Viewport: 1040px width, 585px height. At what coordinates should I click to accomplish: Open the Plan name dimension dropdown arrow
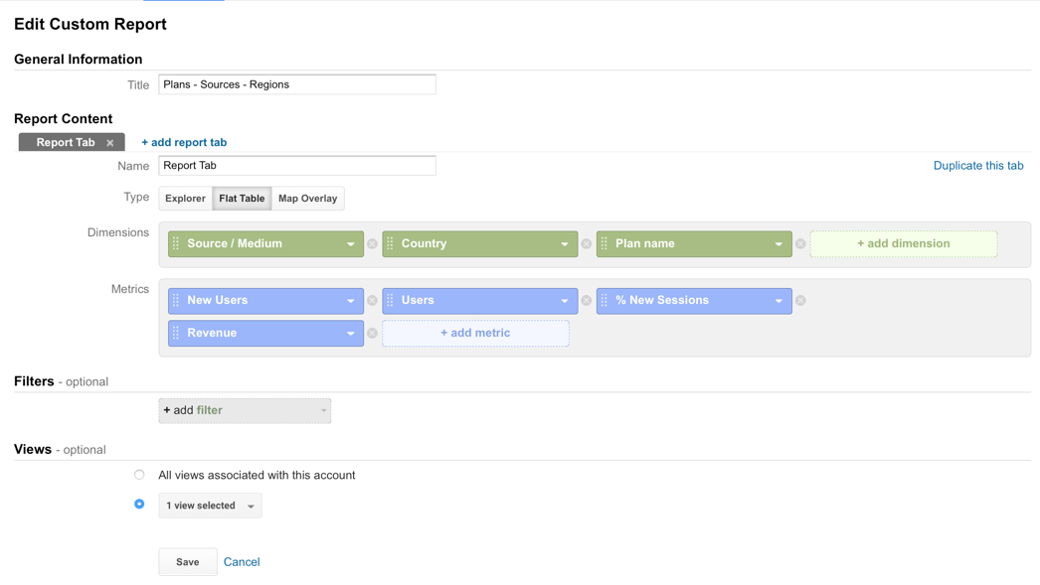point(779,244)
